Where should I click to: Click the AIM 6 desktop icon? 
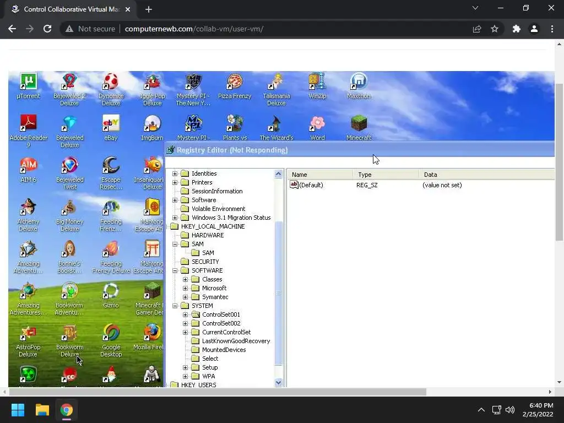[28, 170]
